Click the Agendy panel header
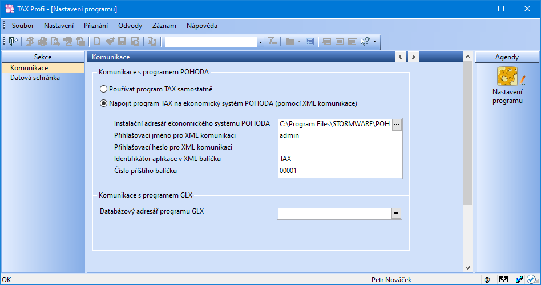This screenshot has height=285, width=541. (x=507, y=57)
